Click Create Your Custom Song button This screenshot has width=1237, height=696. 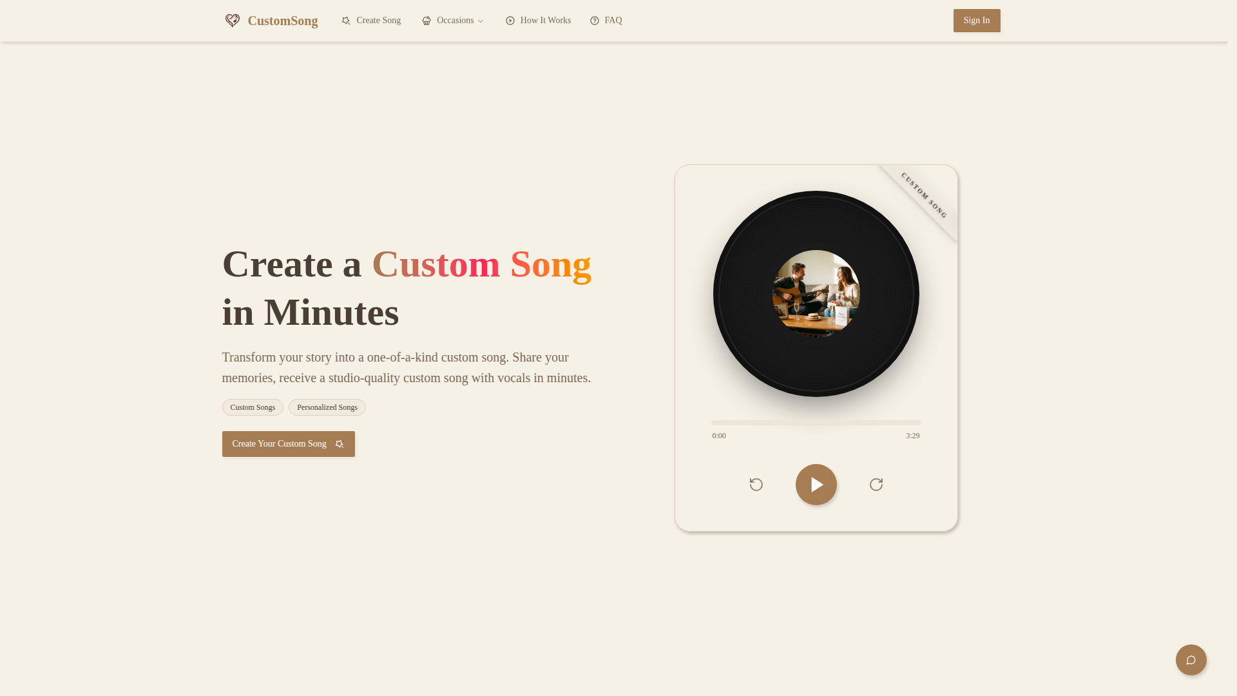pyautogui.click(x=289, y=444)
